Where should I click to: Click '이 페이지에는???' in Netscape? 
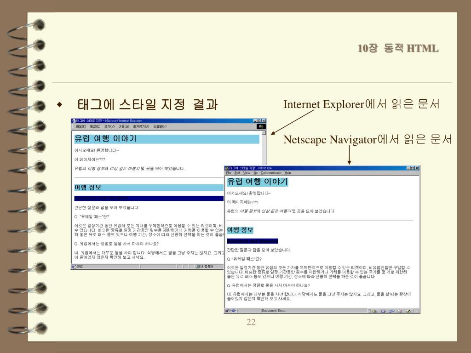click(242, 202)
